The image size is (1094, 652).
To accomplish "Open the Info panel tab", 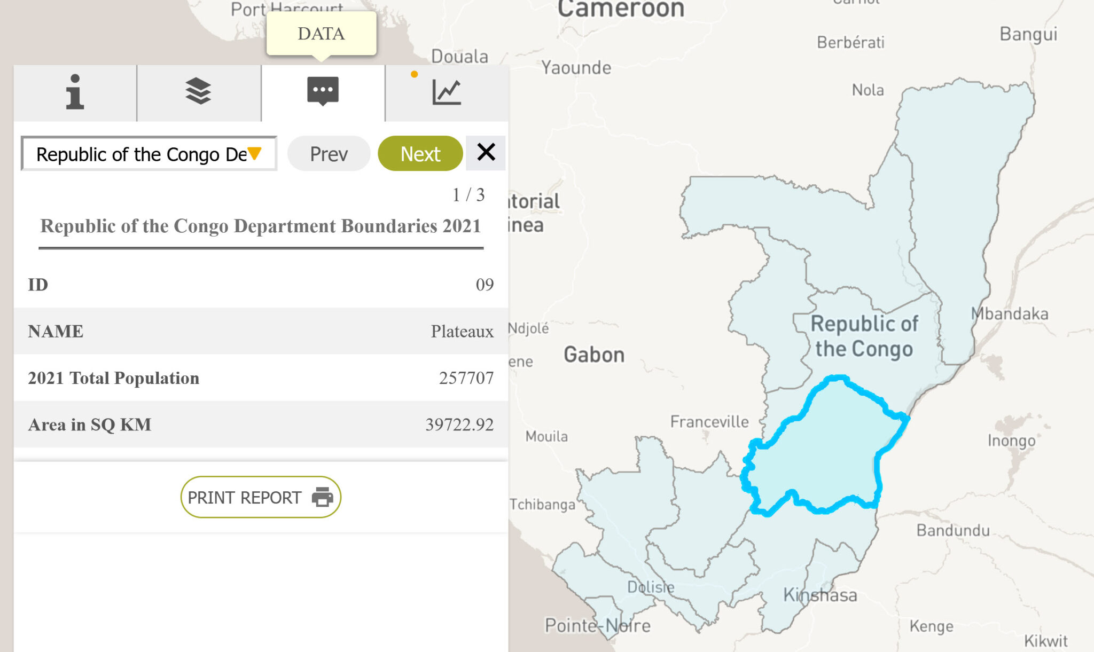I will pyautogui.click(x=75, y=92).
